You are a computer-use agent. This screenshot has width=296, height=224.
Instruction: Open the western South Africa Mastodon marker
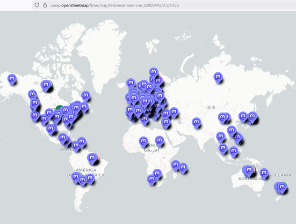click(151, 181)
